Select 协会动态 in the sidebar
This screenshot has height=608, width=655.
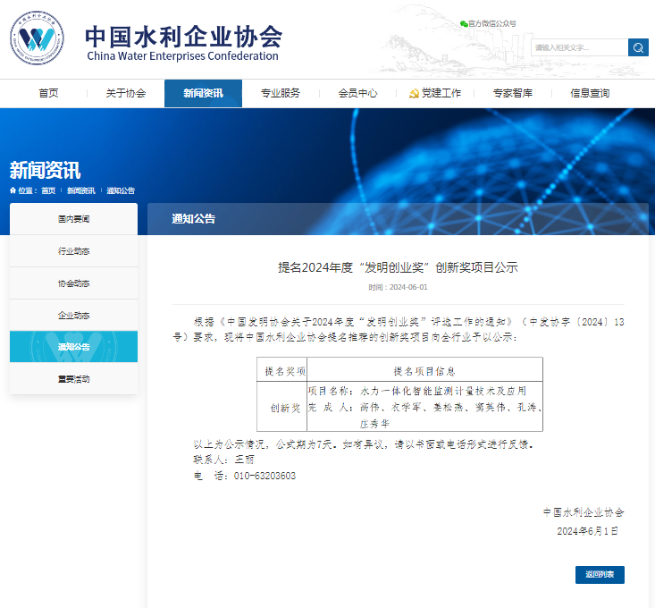tap(73, 283)
